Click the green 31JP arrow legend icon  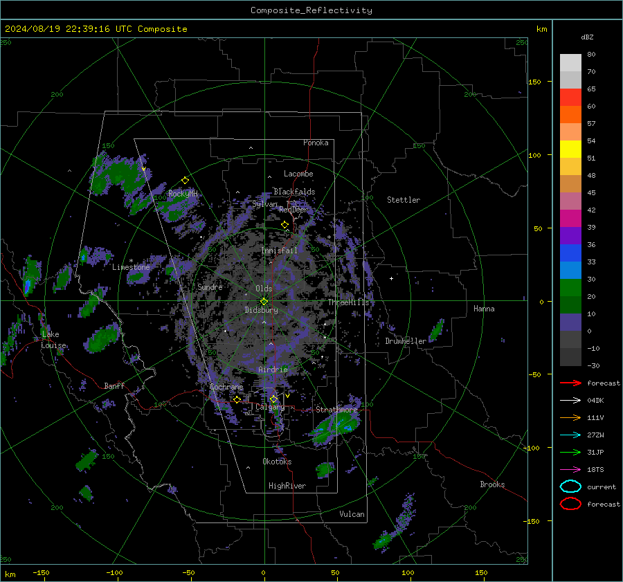point(570,452)
